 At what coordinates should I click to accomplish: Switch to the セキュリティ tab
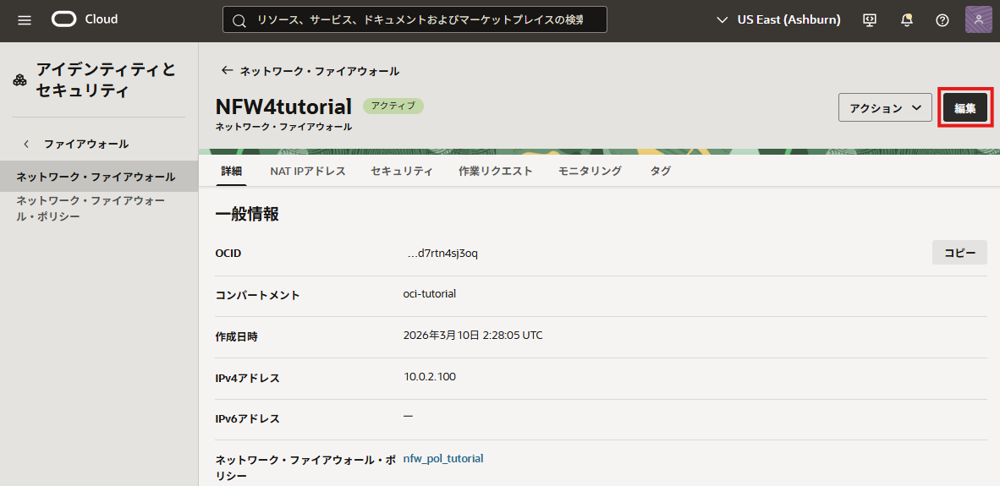(402, 171)
